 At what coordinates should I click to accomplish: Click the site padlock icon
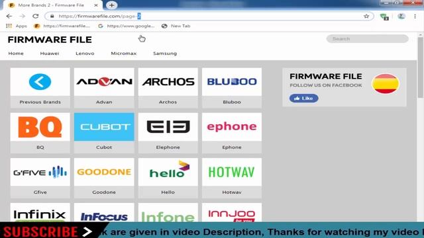tap(52, 16)
